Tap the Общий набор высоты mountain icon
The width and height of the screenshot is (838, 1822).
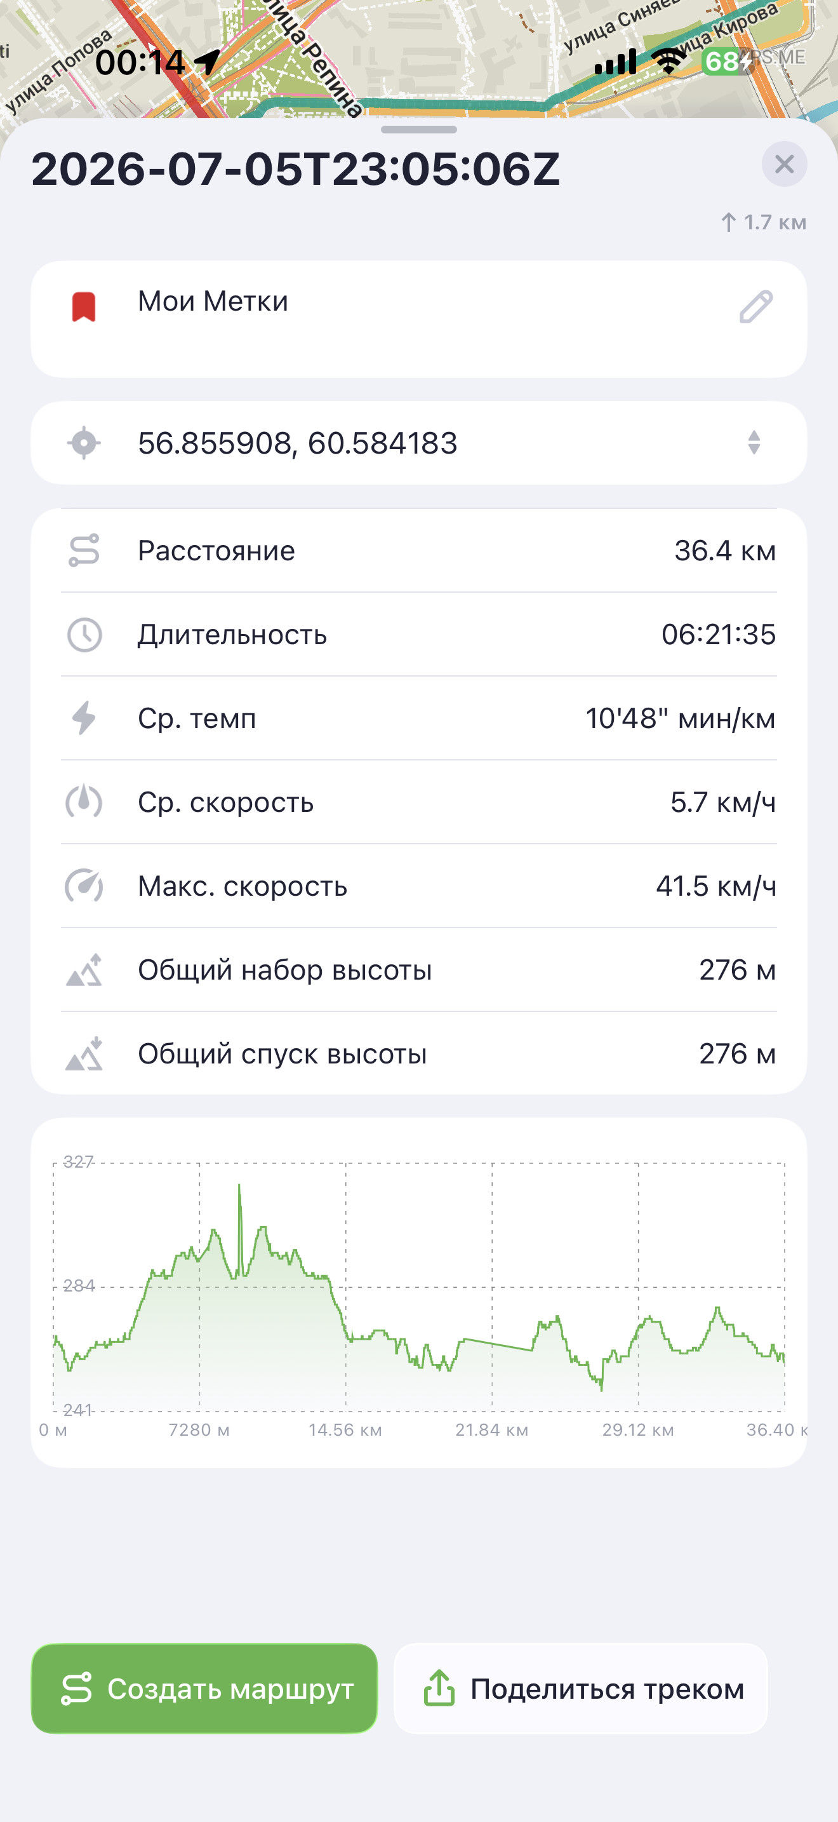point(83,969)
